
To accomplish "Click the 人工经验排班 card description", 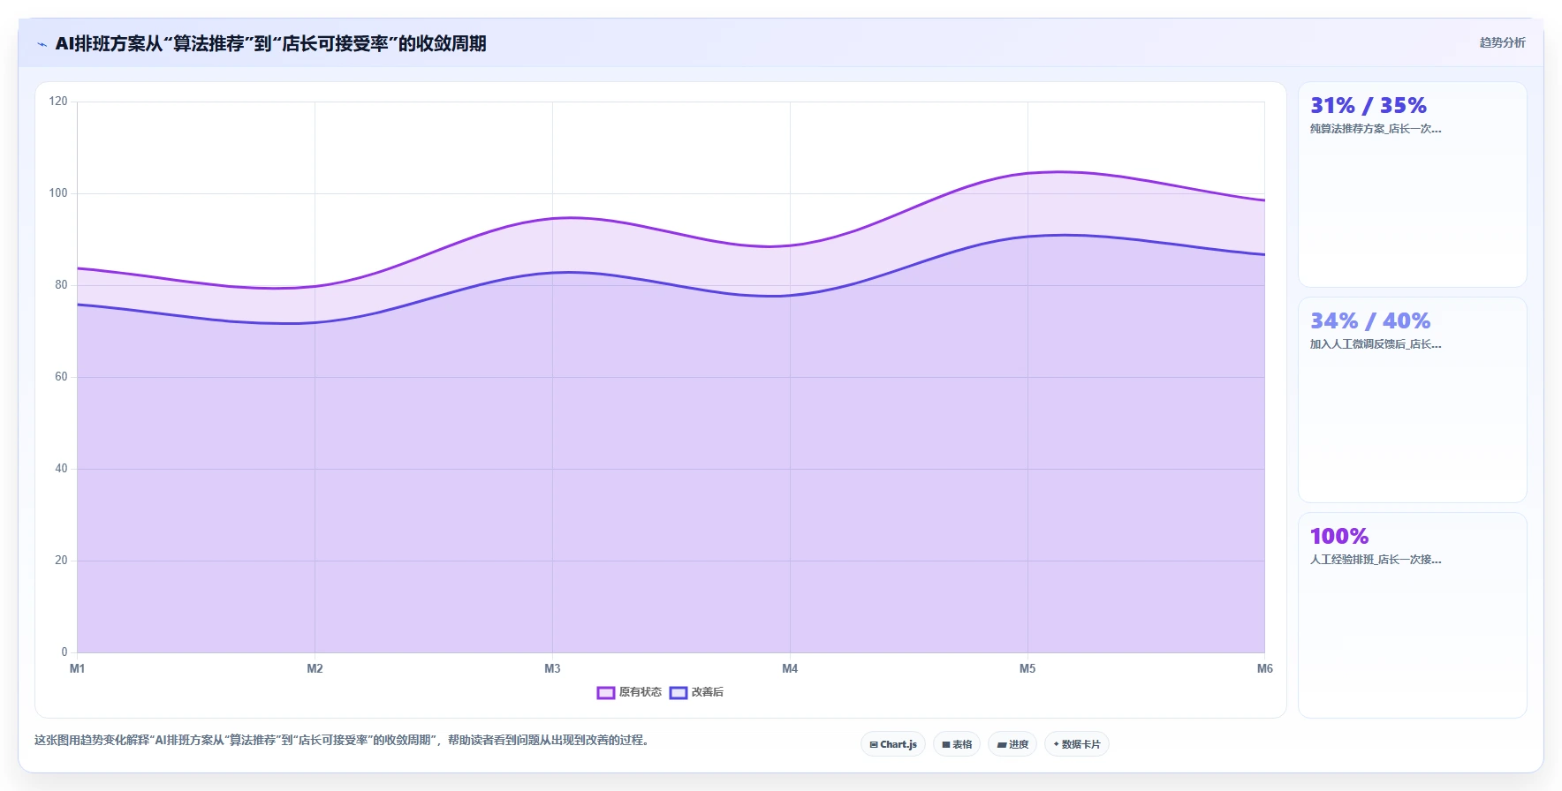I will [x=1376, y=560].
